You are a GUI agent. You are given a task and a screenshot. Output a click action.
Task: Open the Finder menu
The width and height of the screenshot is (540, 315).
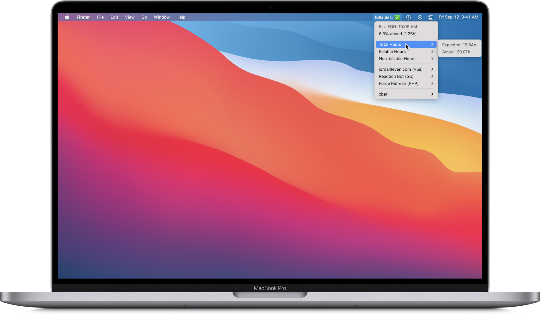(83, 17)
